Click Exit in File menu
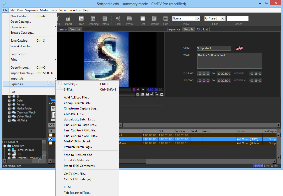The image size is (283, 196). (30, 92)
